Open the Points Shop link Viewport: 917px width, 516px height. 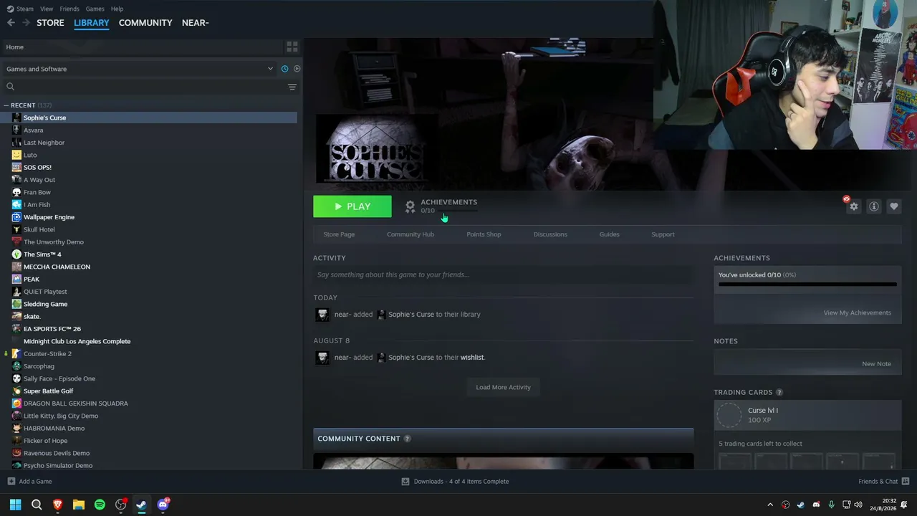(484, 234)
